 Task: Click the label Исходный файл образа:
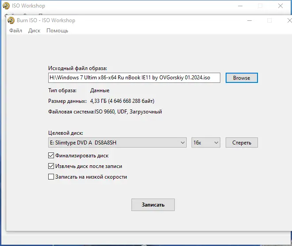tap(78, 68)
